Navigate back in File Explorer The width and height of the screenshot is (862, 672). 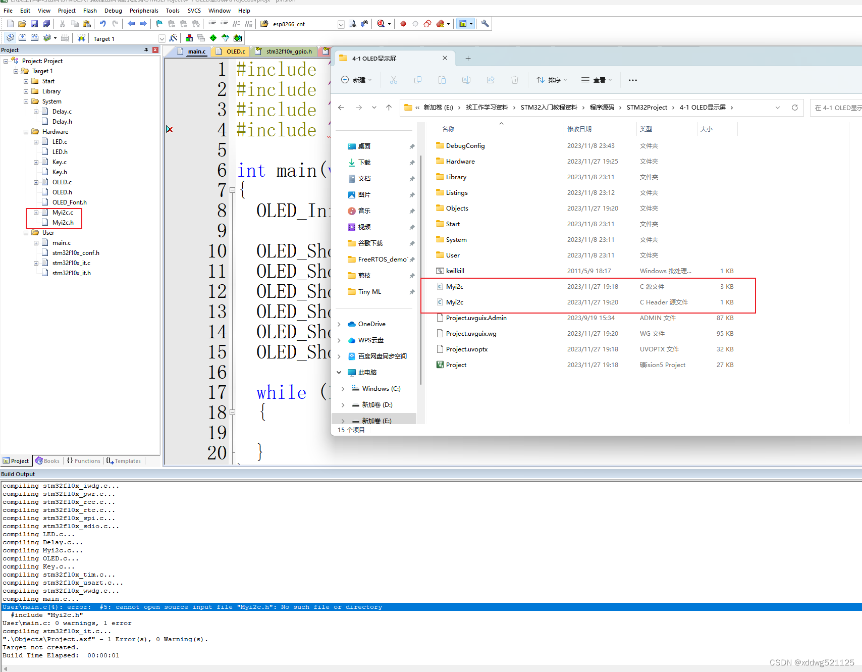tap(341, 107)
